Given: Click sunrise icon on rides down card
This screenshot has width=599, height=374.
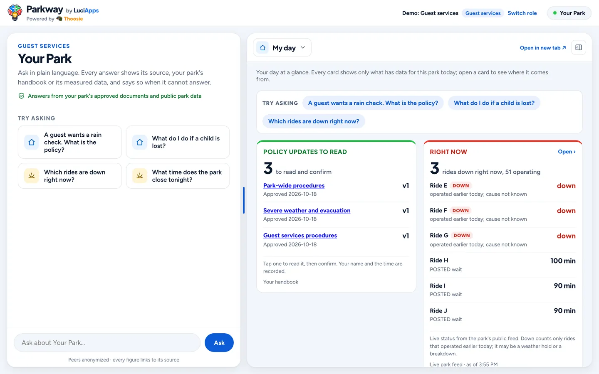Looking at the screenshot, I should [32, 176].
